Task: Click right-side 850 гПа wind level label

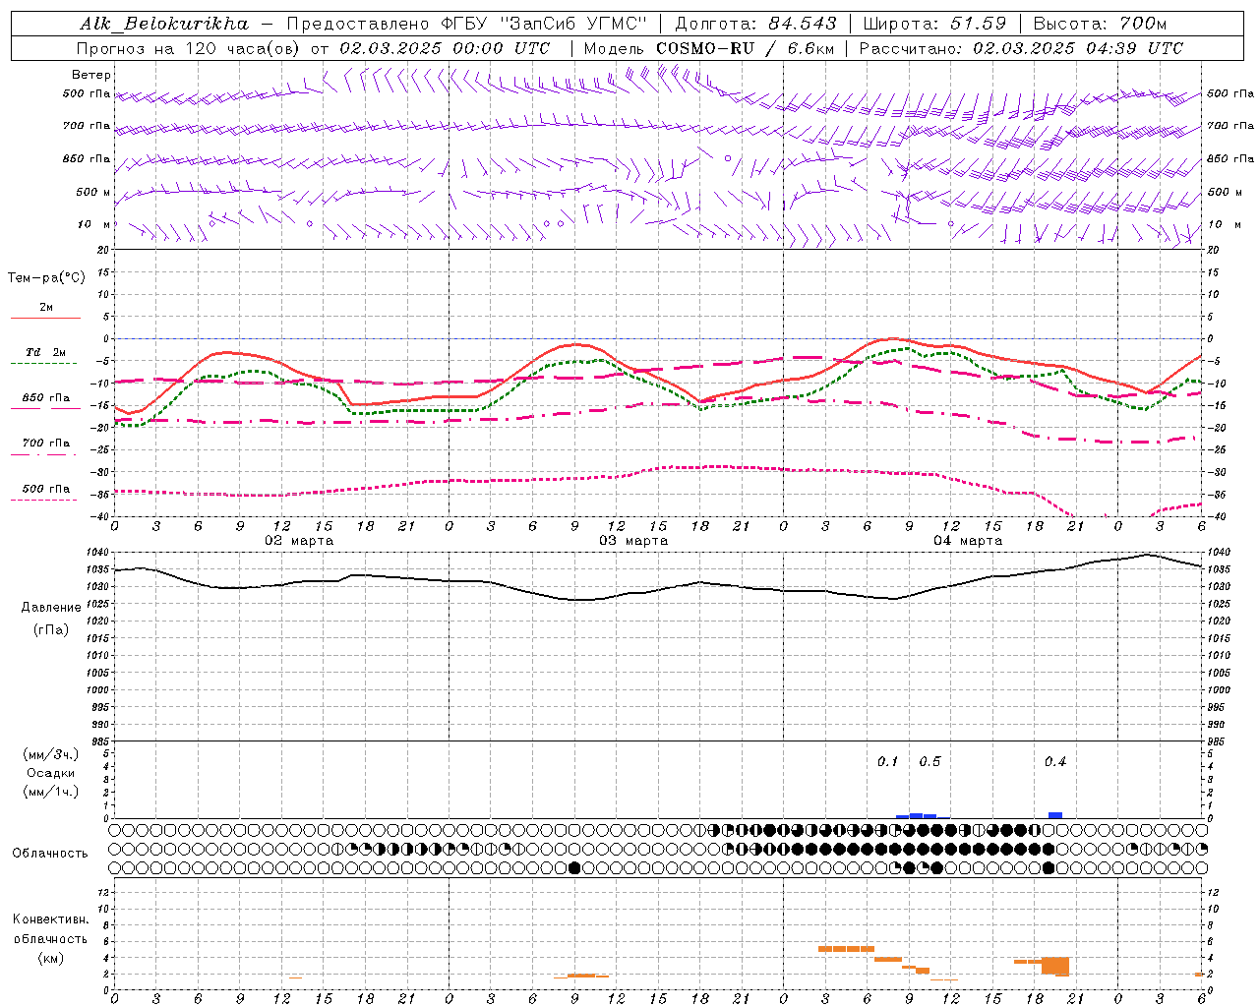Action: tap(1230, 158)
